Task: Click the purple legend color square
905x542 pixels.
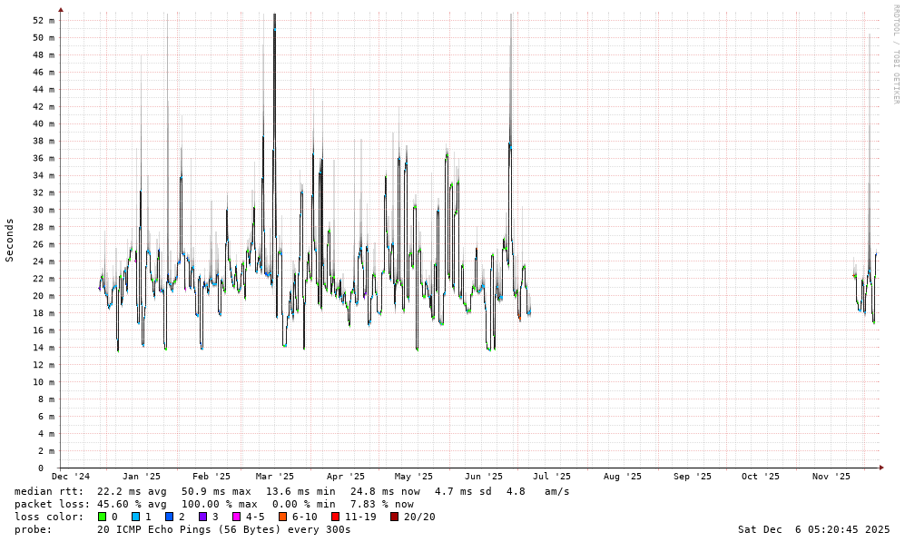Action: click(202, 517)
